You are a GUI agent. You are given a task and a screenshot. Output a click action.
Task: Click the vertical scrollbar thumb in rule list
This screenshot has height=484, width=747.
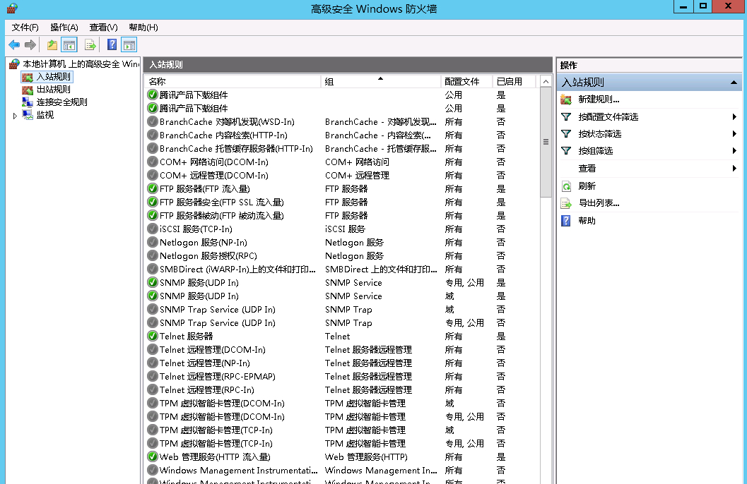tap(546, 142)
